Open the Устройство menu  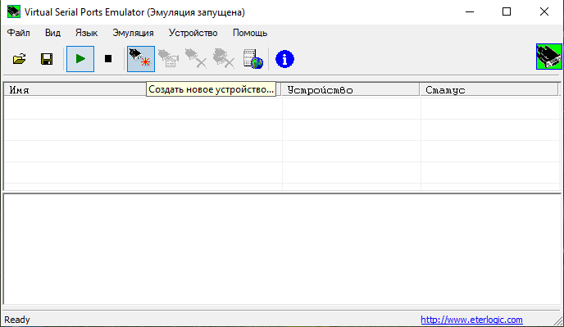coord(193,33)
